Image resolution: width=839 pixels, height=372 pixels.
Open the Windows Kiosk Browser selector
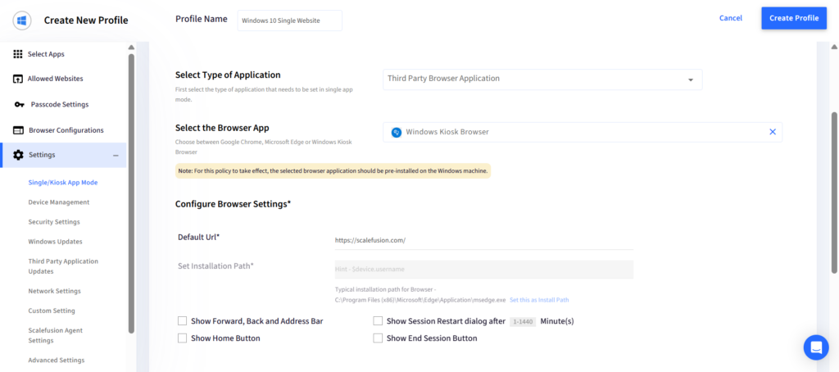(x=583, y=132)
